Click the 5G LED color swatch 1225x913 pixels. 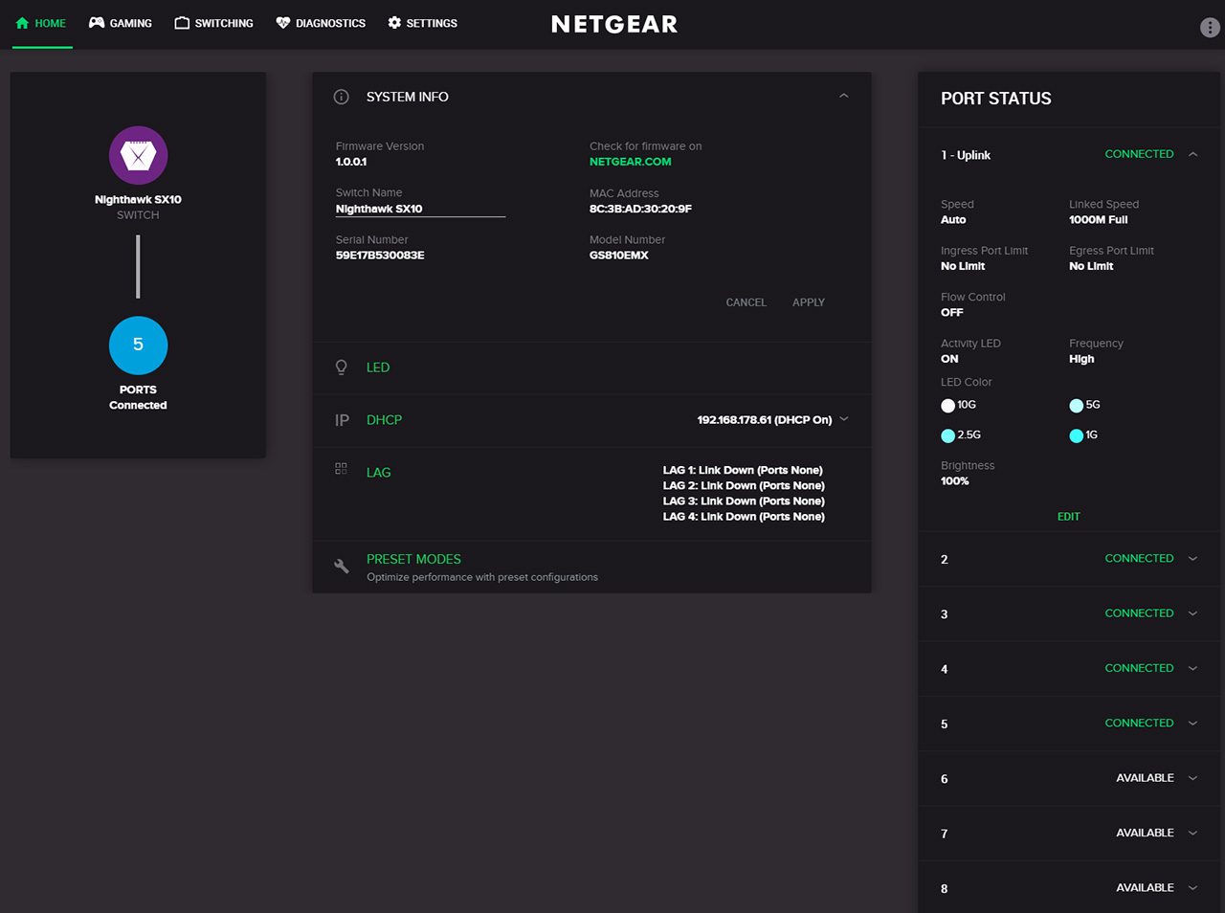[1076, 406]
